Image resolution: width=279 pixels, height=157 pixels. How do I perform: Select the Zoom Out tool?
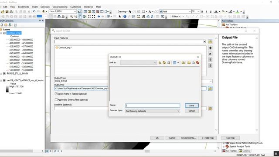coord(75,17)
